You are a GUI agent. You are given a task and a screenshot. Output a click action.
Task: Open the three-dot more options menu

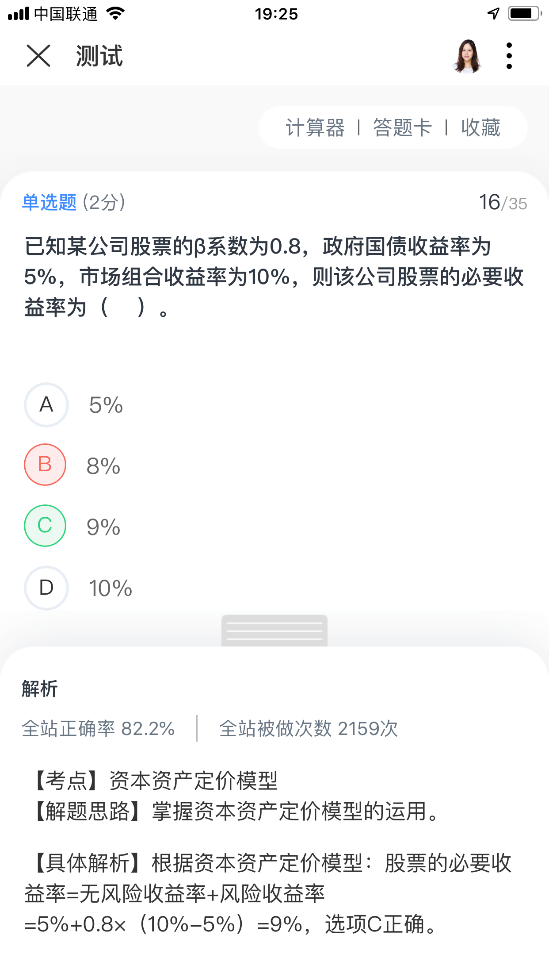(x=509, y=56)
